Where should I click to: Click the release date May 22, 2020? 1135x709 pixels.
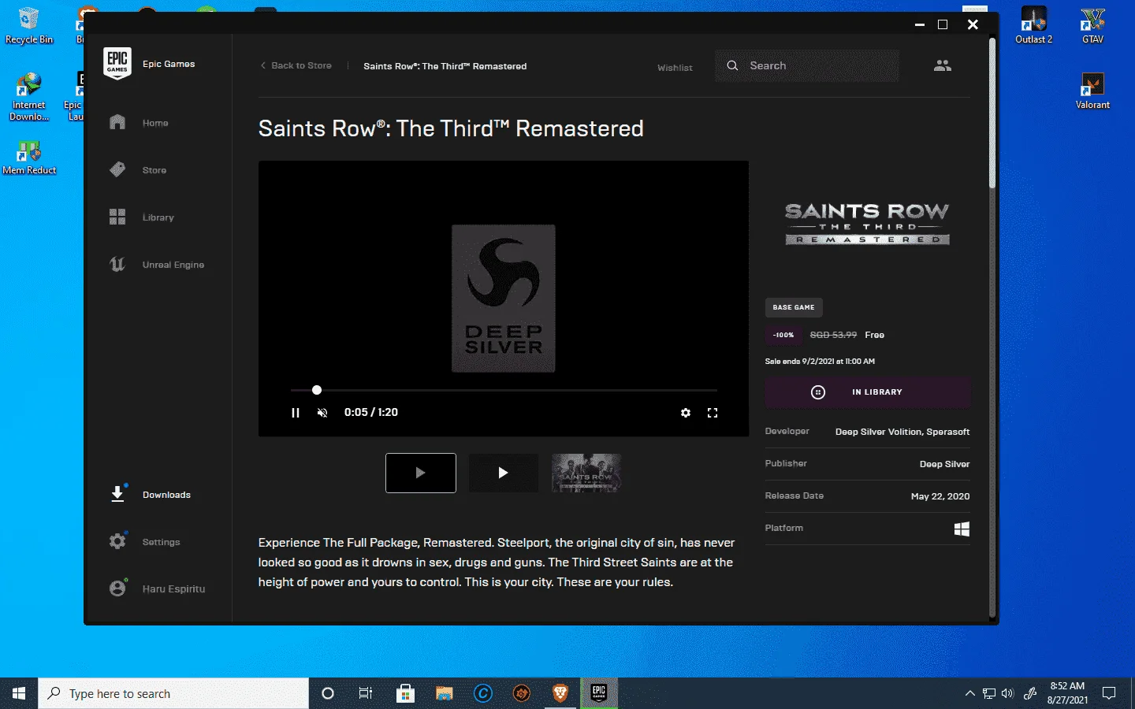[940, 496]
